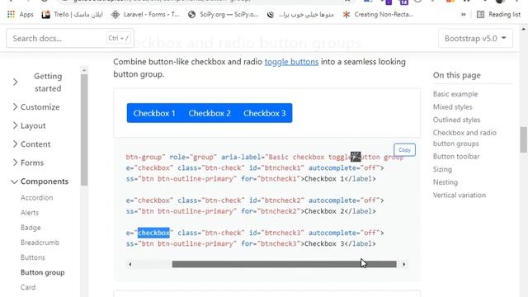Focus the Search docs input field
The width and height of the screenshot is (528, 297).
tap(70, 39)
